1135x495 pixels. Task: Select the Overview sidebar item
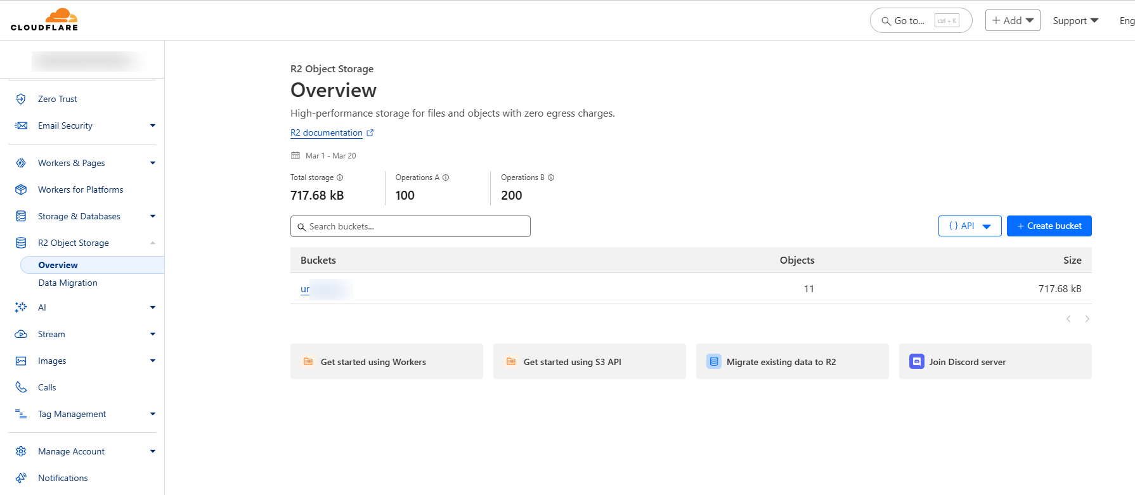[x=58, y=265]
